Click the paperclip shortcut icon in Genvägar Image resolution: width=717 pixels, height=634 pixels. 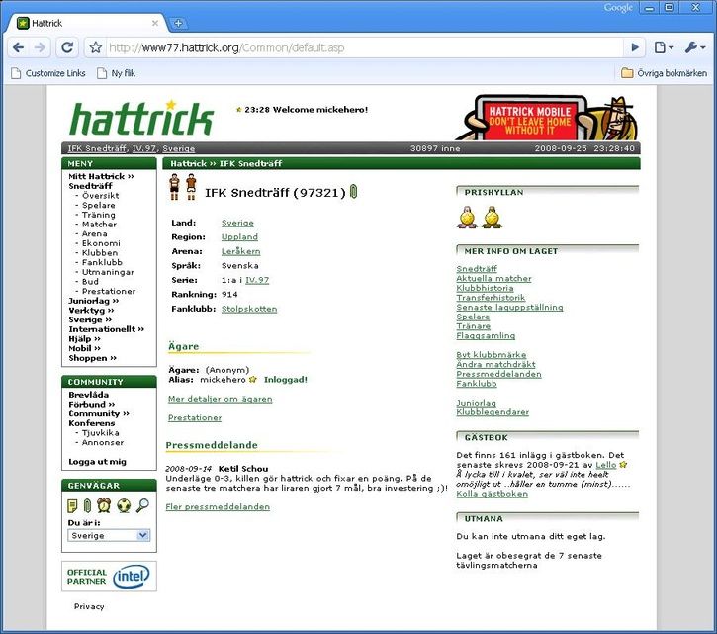click(87, 505)
